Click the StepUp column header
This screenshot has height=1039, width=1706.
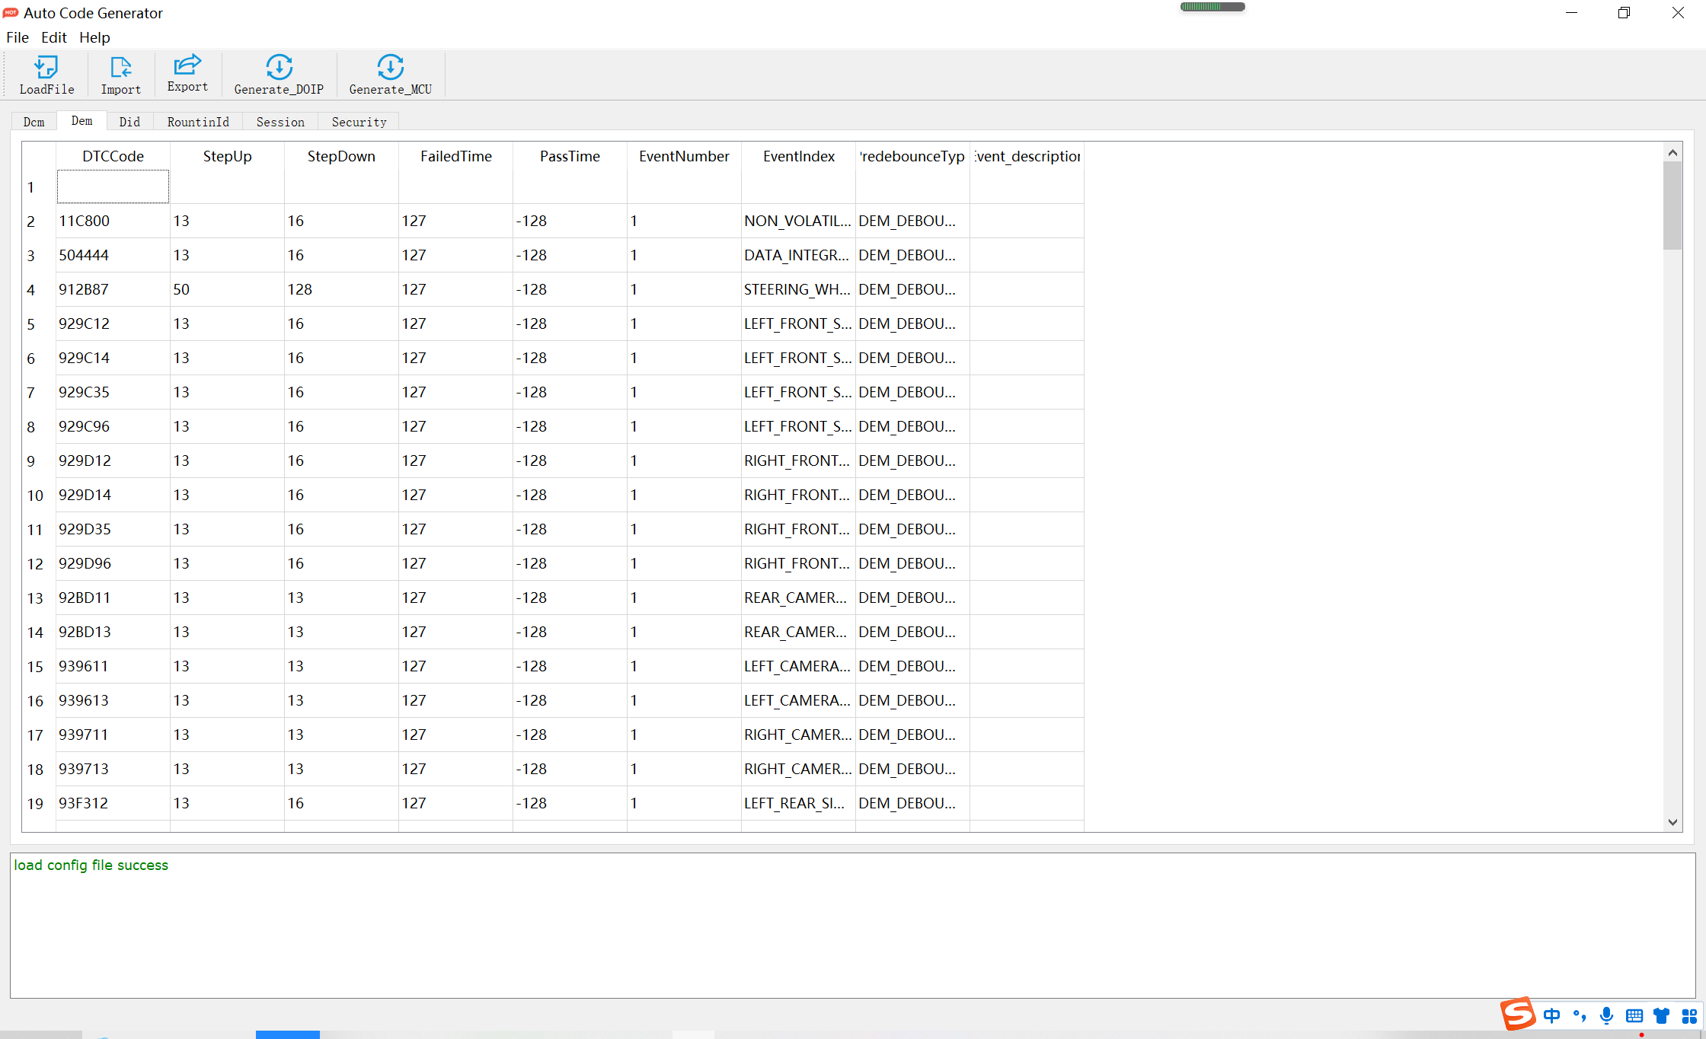click(227, 156)
